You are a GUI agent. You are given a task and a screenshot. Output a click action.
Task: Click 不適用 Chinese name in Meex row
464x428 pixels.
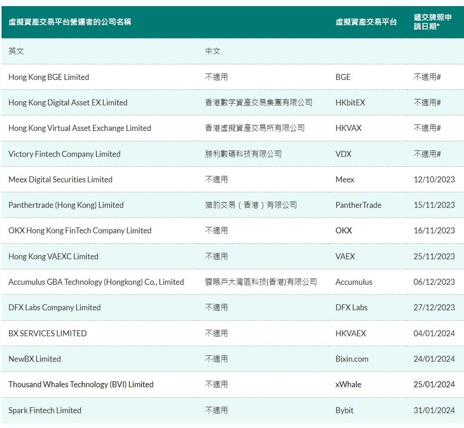point(217,179)
